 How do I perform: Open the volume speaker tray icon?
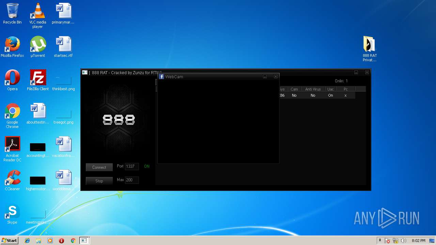404,241
